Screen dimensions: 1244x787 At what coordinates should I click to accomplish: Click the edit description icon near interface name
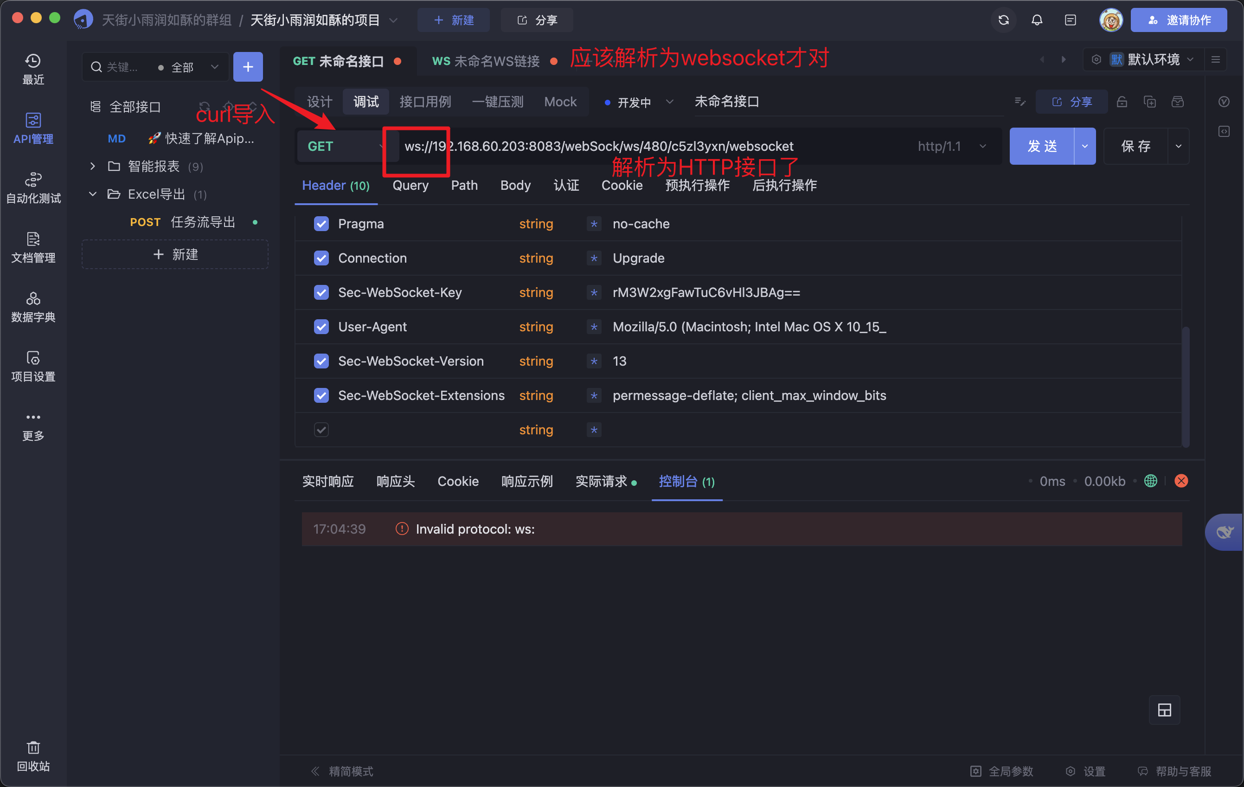[x=1020, y=101]
